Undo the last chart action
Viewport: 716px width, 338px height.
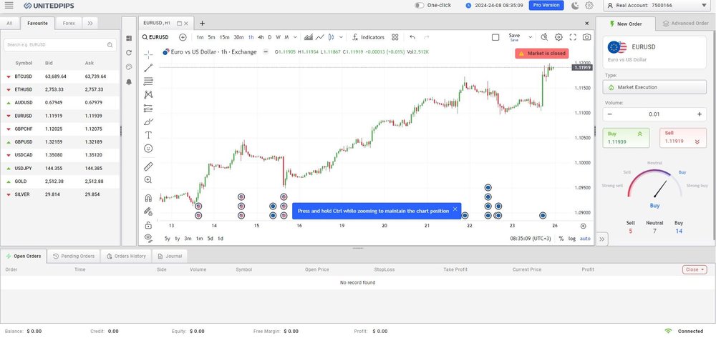[x=412, y=37]
